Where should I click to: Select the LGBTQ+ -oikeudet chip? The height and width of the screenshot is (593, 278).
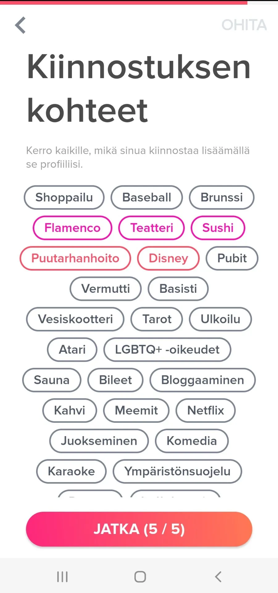click(167, 350)
